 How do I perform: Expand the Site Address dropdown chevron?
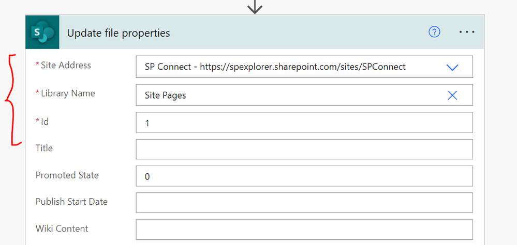(x=452, y=68)
